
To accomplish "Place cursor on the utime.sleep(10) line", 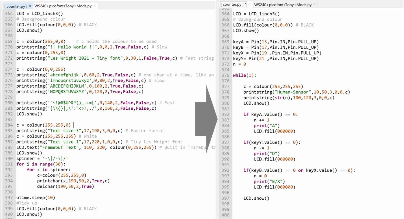I will [36, 198].
